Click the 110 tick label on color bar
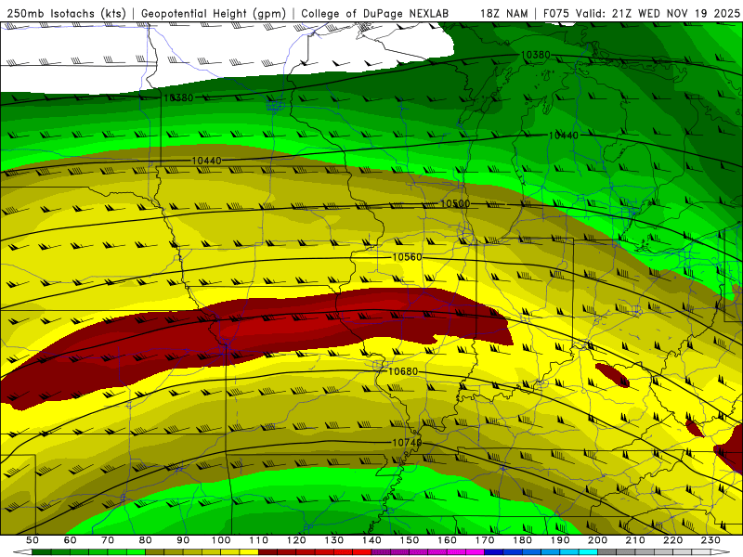Screen dimensions: 743x557 point(259,540)
